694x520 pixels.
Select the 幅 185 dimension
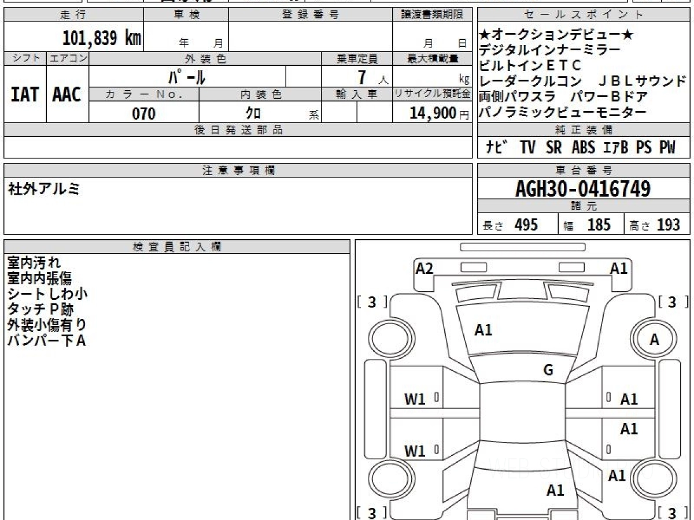pyautogui.click(x=588, y=225)
